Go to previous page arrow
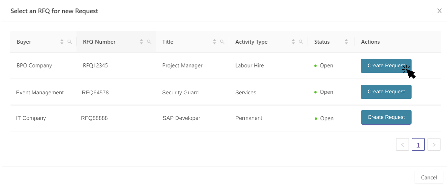 (402, 145)
